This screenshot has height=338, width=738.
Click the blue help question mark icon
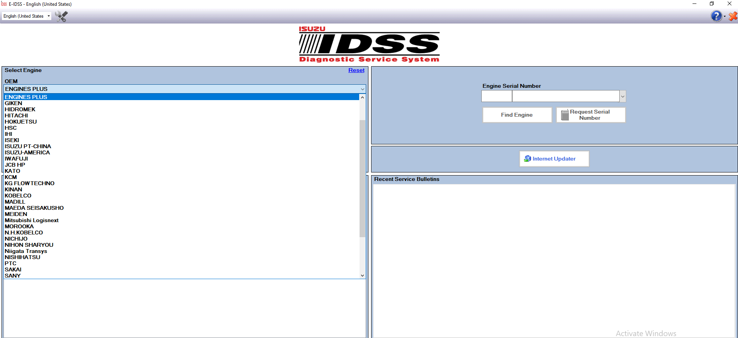(716, 16)
